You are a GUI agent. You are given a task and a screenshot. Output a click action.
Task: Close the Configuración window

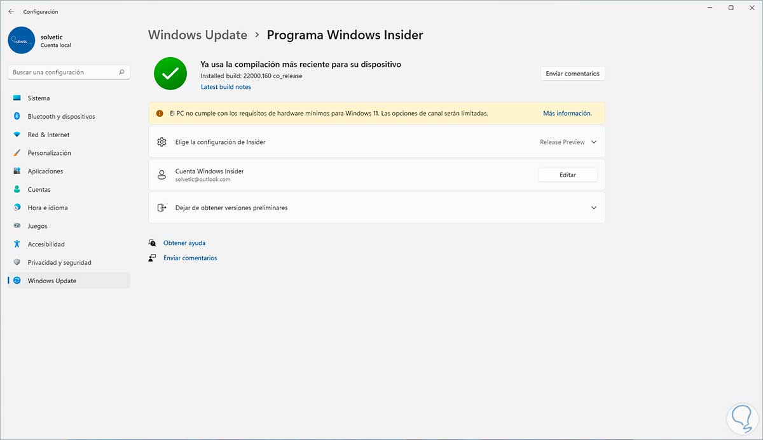coord(752,8)
